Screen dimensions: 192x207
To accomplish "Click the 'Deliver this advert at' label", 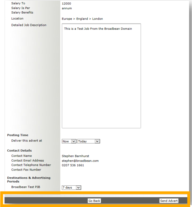I will tap(27, 141).
